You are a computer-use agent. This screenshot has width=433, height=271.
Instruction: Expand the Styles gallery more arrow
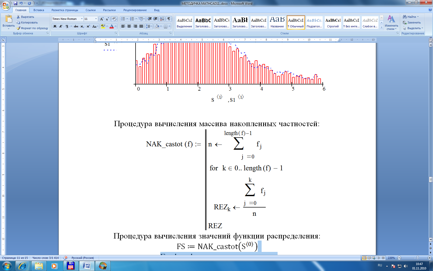[381, 28]
